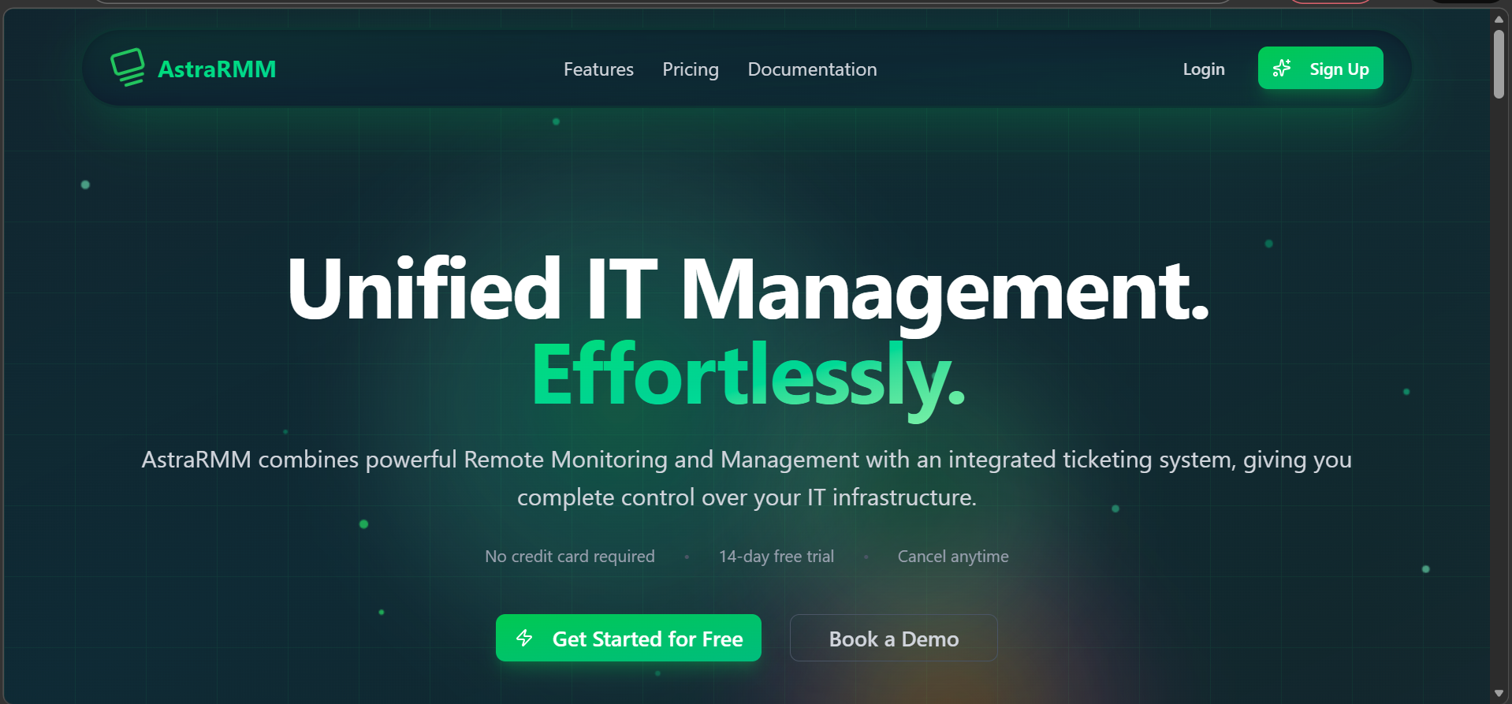Image resolution: width=1512 pixels, height=704 pixels.
Task: Click the AstraRMM monitor logo icon
Action: point(128,68)
